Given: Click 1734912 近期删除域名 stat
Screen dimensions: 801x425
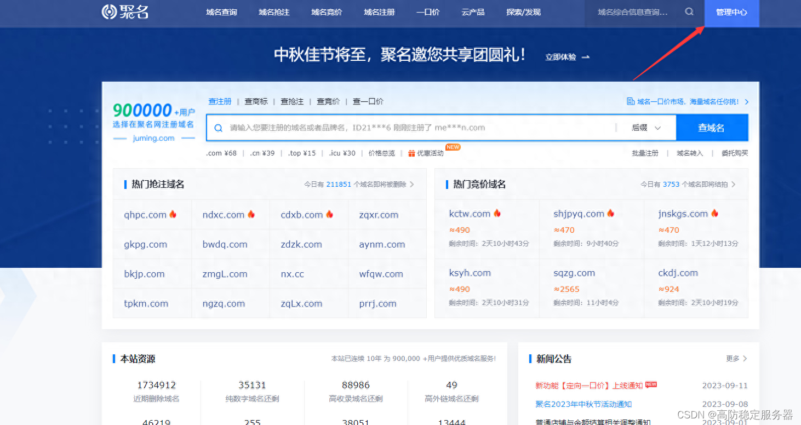Looking at the screenshot, I should point(157,391).
